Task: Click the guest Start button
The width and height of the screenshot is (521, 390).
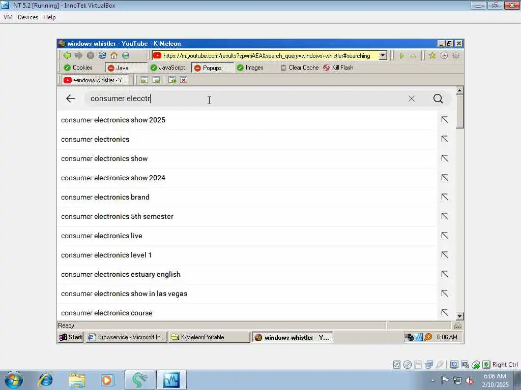Action: 70,337
